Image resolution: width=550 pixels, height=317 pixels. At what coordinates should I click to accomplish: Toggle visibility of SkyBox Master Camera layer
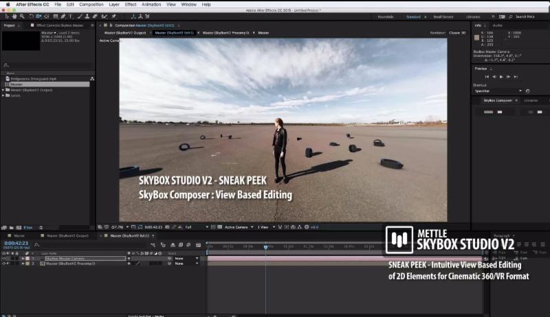(x=4, y=259)
